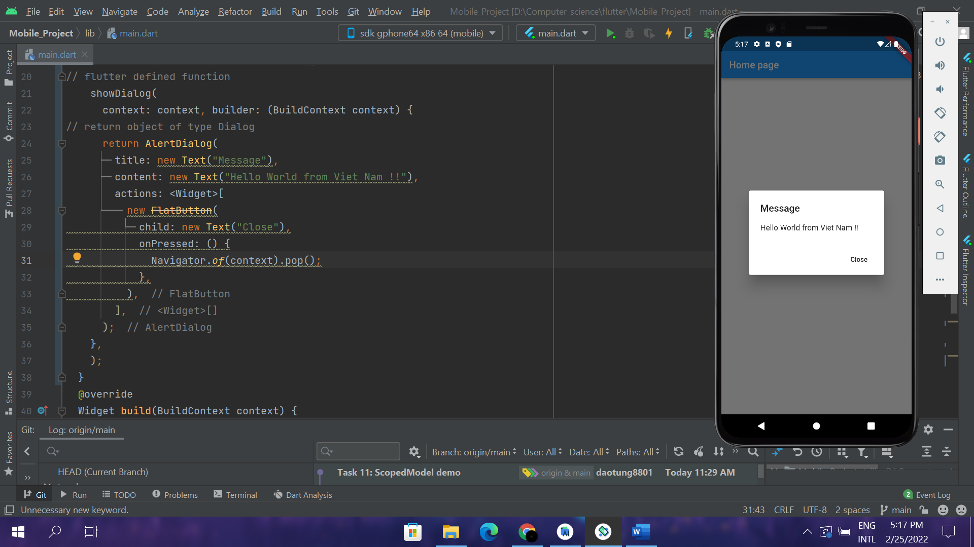Open the Date: All filter

588,452
